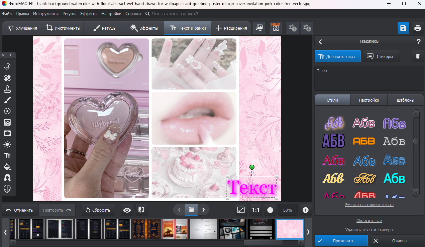Switch to the Шаблоны tab
The width and height of the screenshot is (425, 247).
tap(405, 100)
